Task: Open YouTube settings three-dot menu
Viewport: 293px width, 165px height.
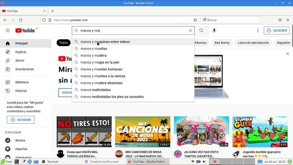Action: click(x=258, y=31)
